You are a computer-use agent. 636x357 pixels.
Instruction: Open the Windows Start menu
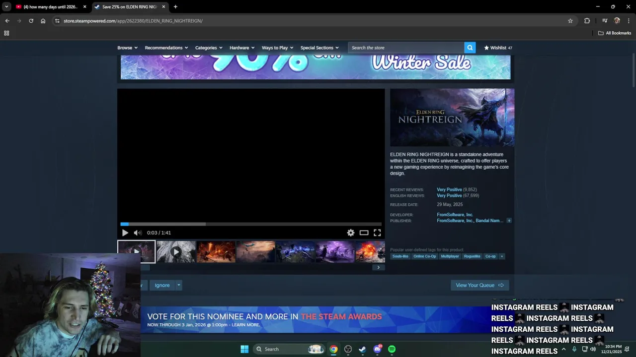point(244,349)
